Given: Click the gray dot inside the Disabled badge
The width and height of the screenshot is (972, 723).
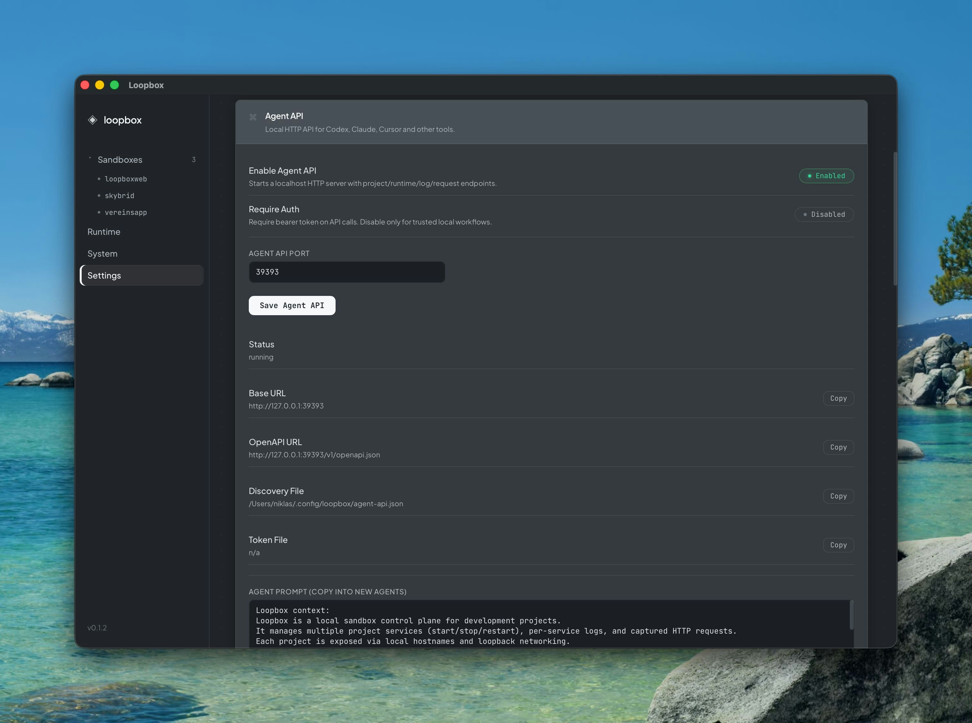Looking at the screenshot, I should point(805,214).
